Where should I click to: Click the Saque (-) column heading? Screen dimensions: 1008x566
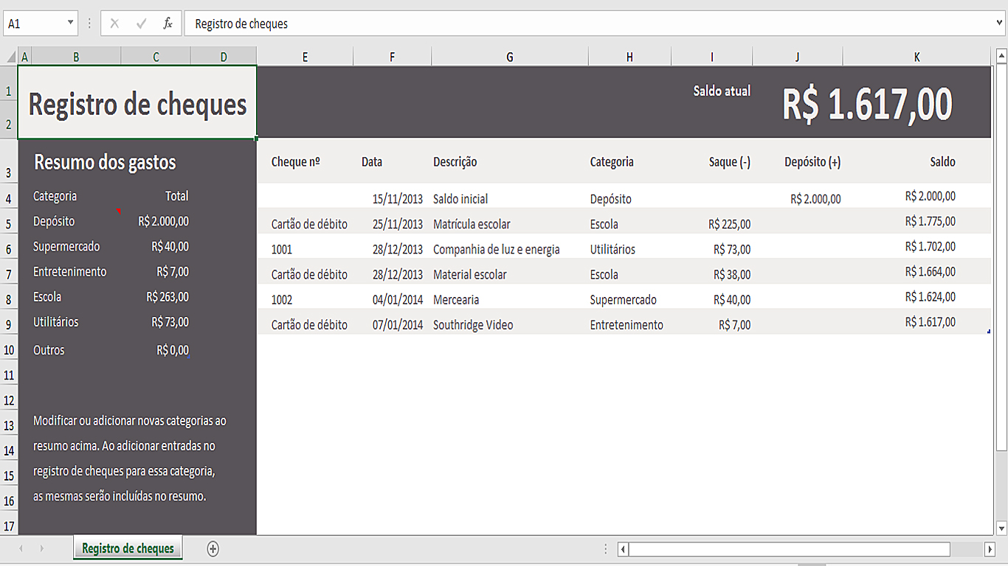(730, 162)
